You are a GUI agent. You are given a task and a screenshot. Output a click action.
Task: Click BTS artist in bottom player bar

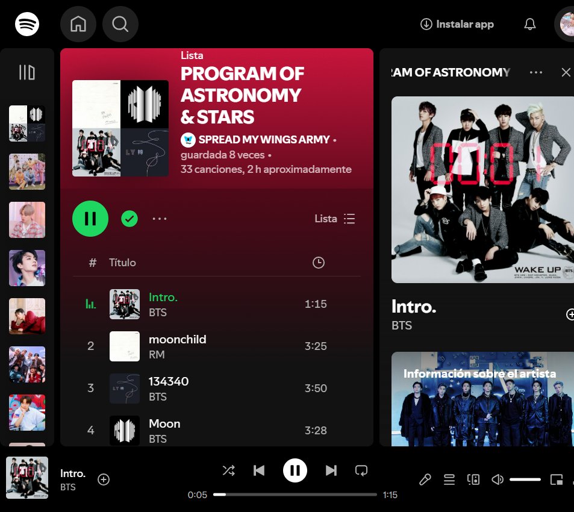(68, 487)
